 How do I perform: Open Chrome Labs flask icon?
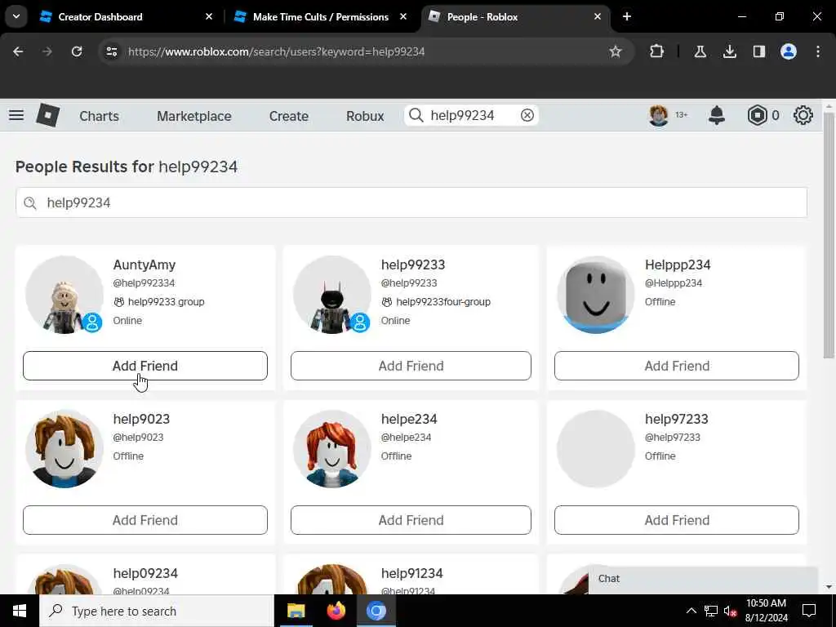click(700, 51)
